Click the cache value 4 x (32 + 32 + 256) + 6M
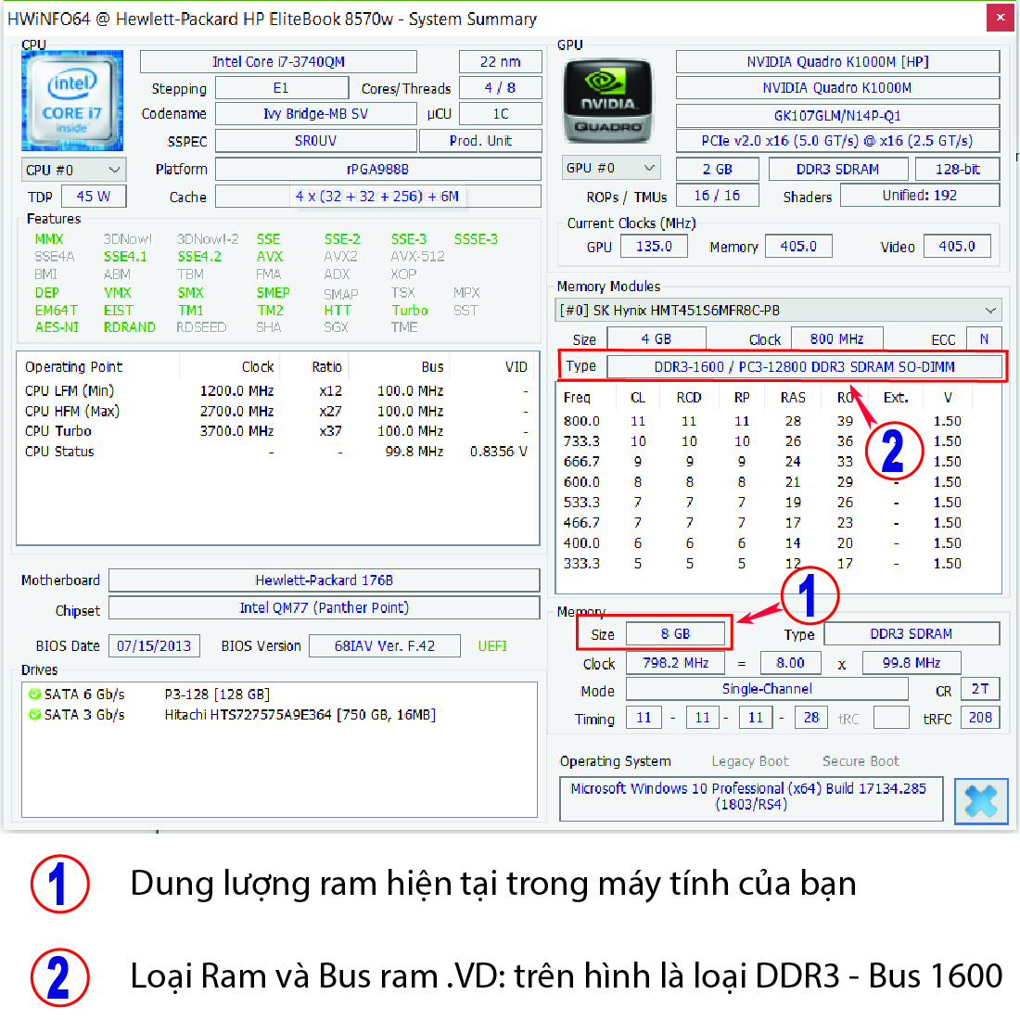This screenshot has width=1020, height=1020. point(378,196)
